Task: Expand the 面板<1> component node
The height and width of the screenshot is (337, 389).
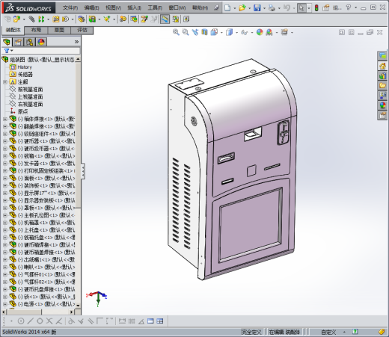Action: [x=5, y=179]
